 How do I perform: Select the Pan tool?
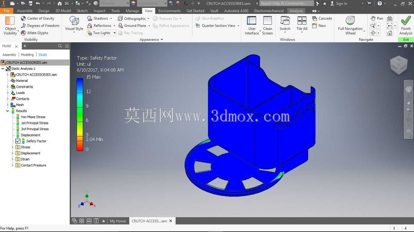(x=377, y=18)
